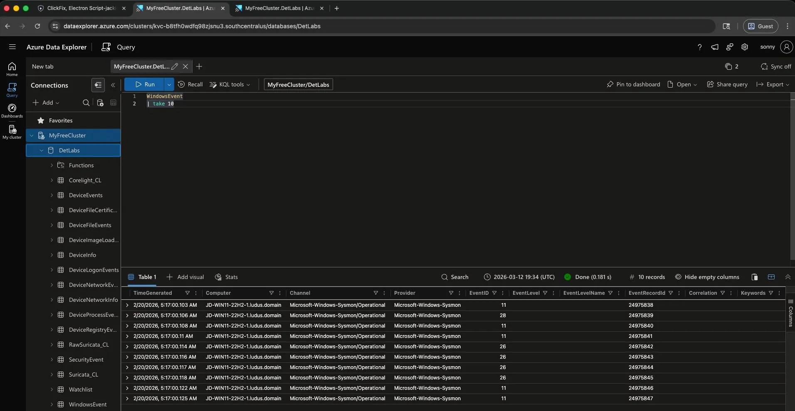Open a new browser tab

click(337, 8)
